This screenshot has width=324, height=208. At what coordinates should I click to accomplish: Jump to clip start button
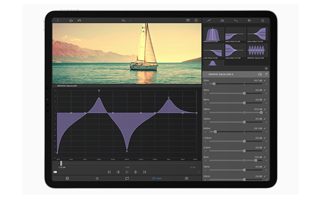pyautogui.click(x=109, y=172)
